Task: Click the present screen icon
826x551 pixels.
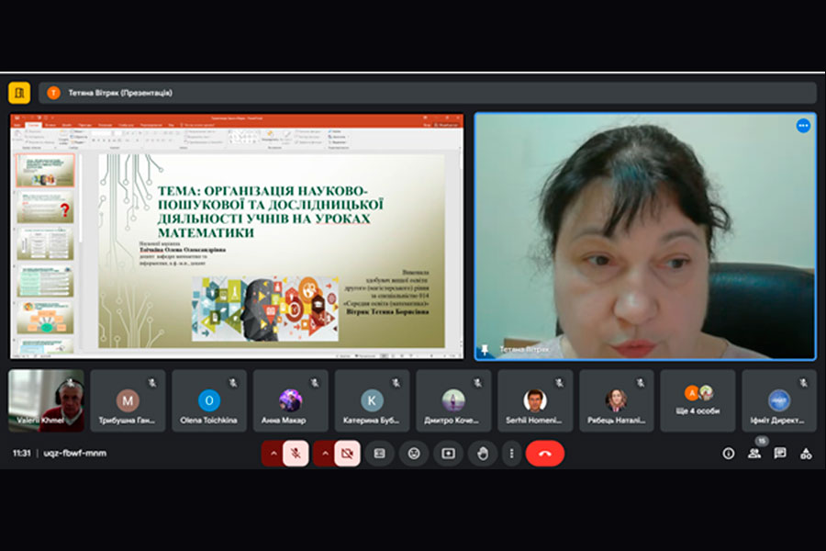Action: click(448, 453)
